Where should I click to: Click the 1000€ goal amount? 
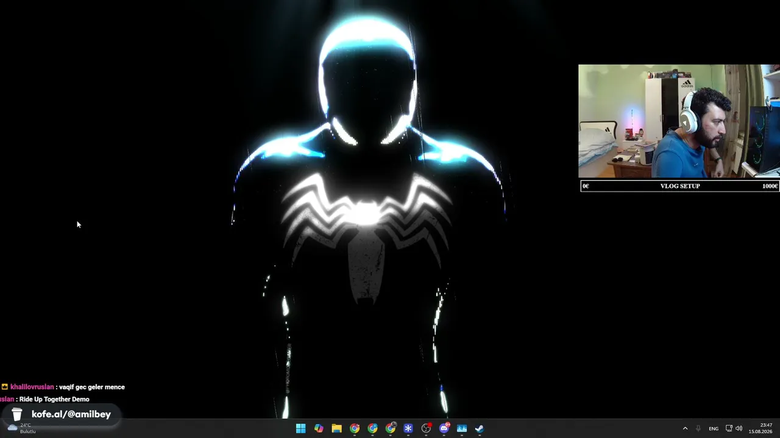click(x=770, y=186)
